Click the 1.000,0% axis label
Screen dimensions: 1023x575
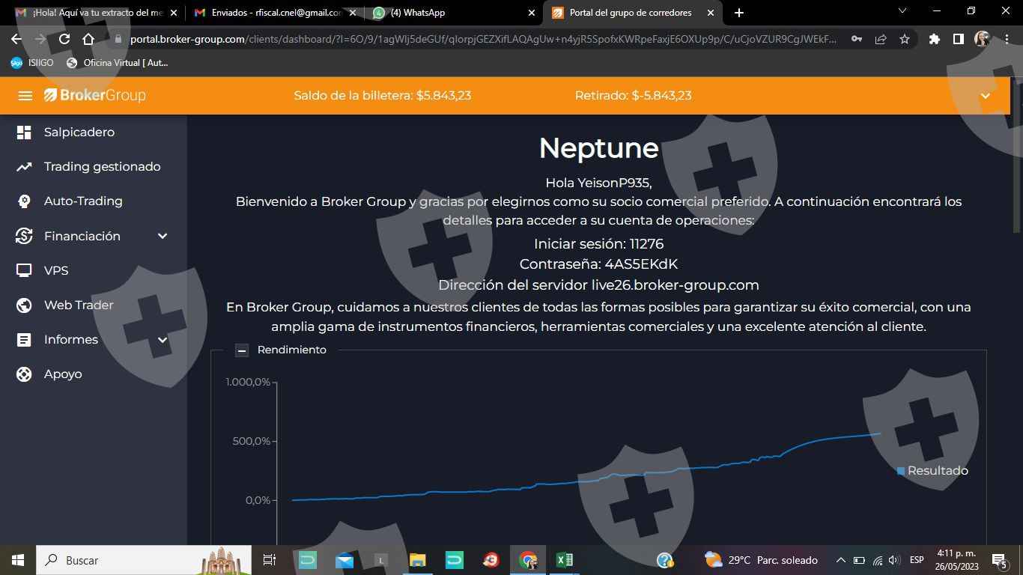coord(248,382)
